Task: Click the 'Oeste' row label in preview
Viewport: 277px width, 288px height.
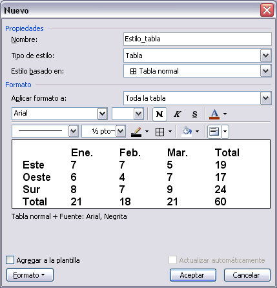Action: pos(37,177)
